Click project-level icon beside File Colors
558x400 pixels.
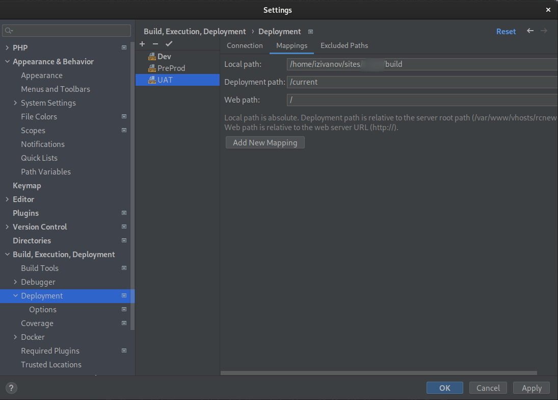tap(124, 116)
